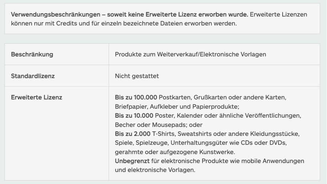
Task: Click the final "und elektronische Vorlagen." line
Action: click(155, 170)
